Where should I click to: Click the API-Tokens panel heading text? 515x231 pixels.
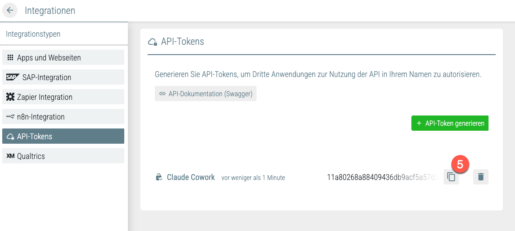183,42
